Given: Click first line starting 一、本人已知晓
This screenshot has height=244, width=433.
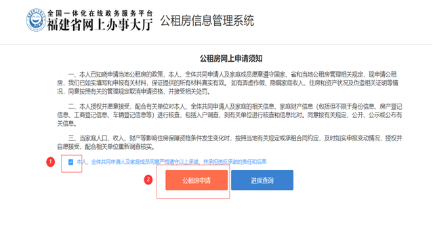Looking at the screenshot, I should pyautogui.click(x=232, y=75).
